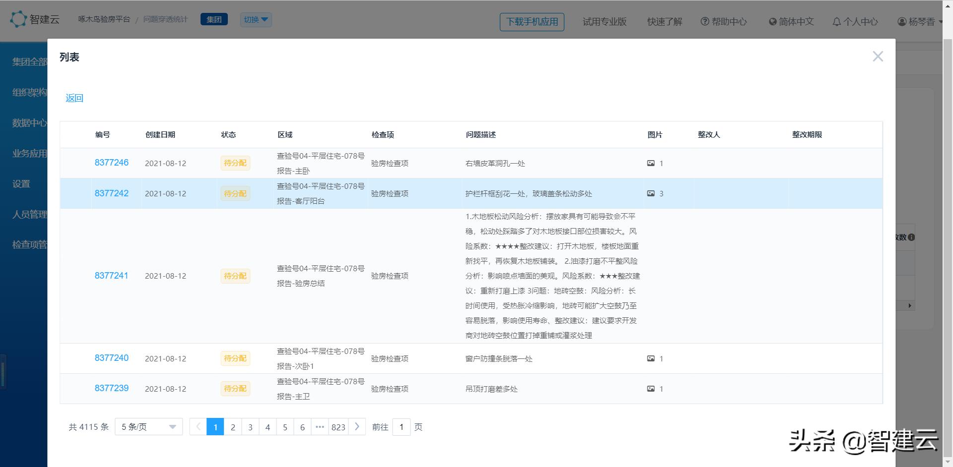Click the 简体中文 globe icon
The width and height of the screenshot is (953, 467).
pyautogui.click(x=771, y=21)
